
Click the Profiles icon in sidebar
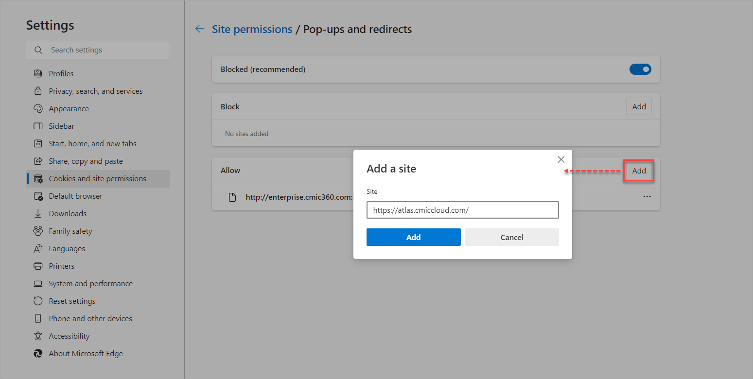pos(38,73)
